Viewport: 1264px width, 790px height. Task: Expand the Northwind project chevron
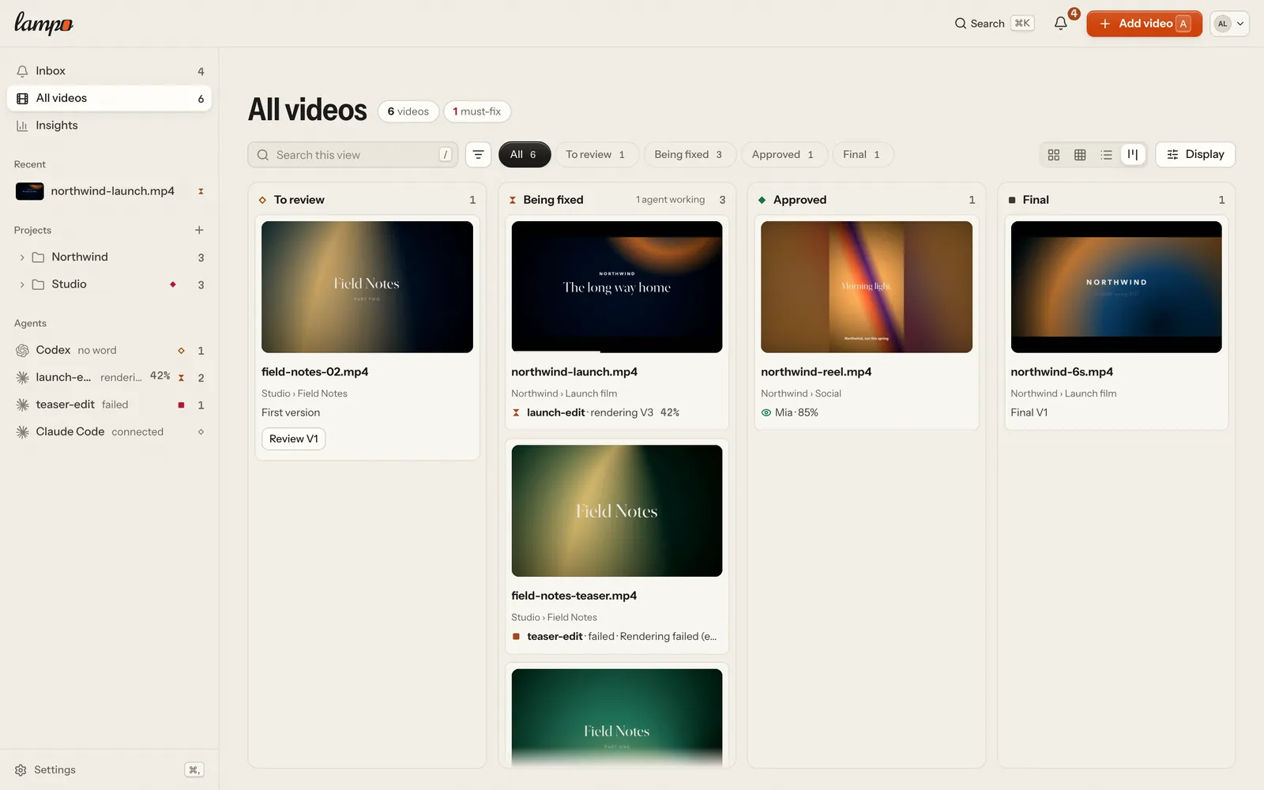click(x=22, y=258)
